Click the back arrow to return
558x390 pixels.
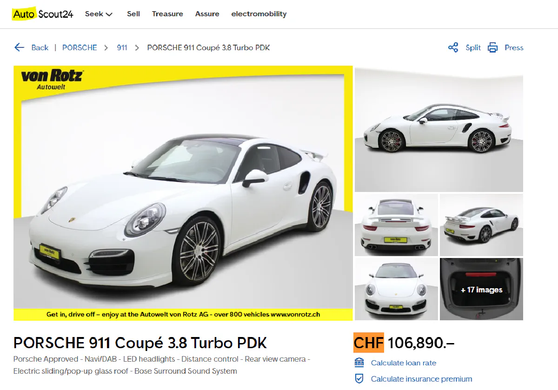pos(19,47)
